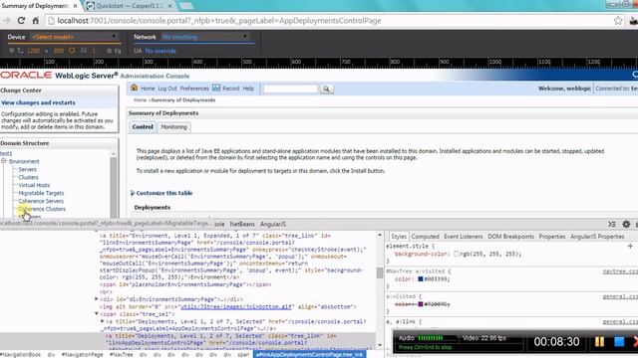
Task: Expand the divEnvironmentsSummaryPage div node
Action: tap(97, 298)
